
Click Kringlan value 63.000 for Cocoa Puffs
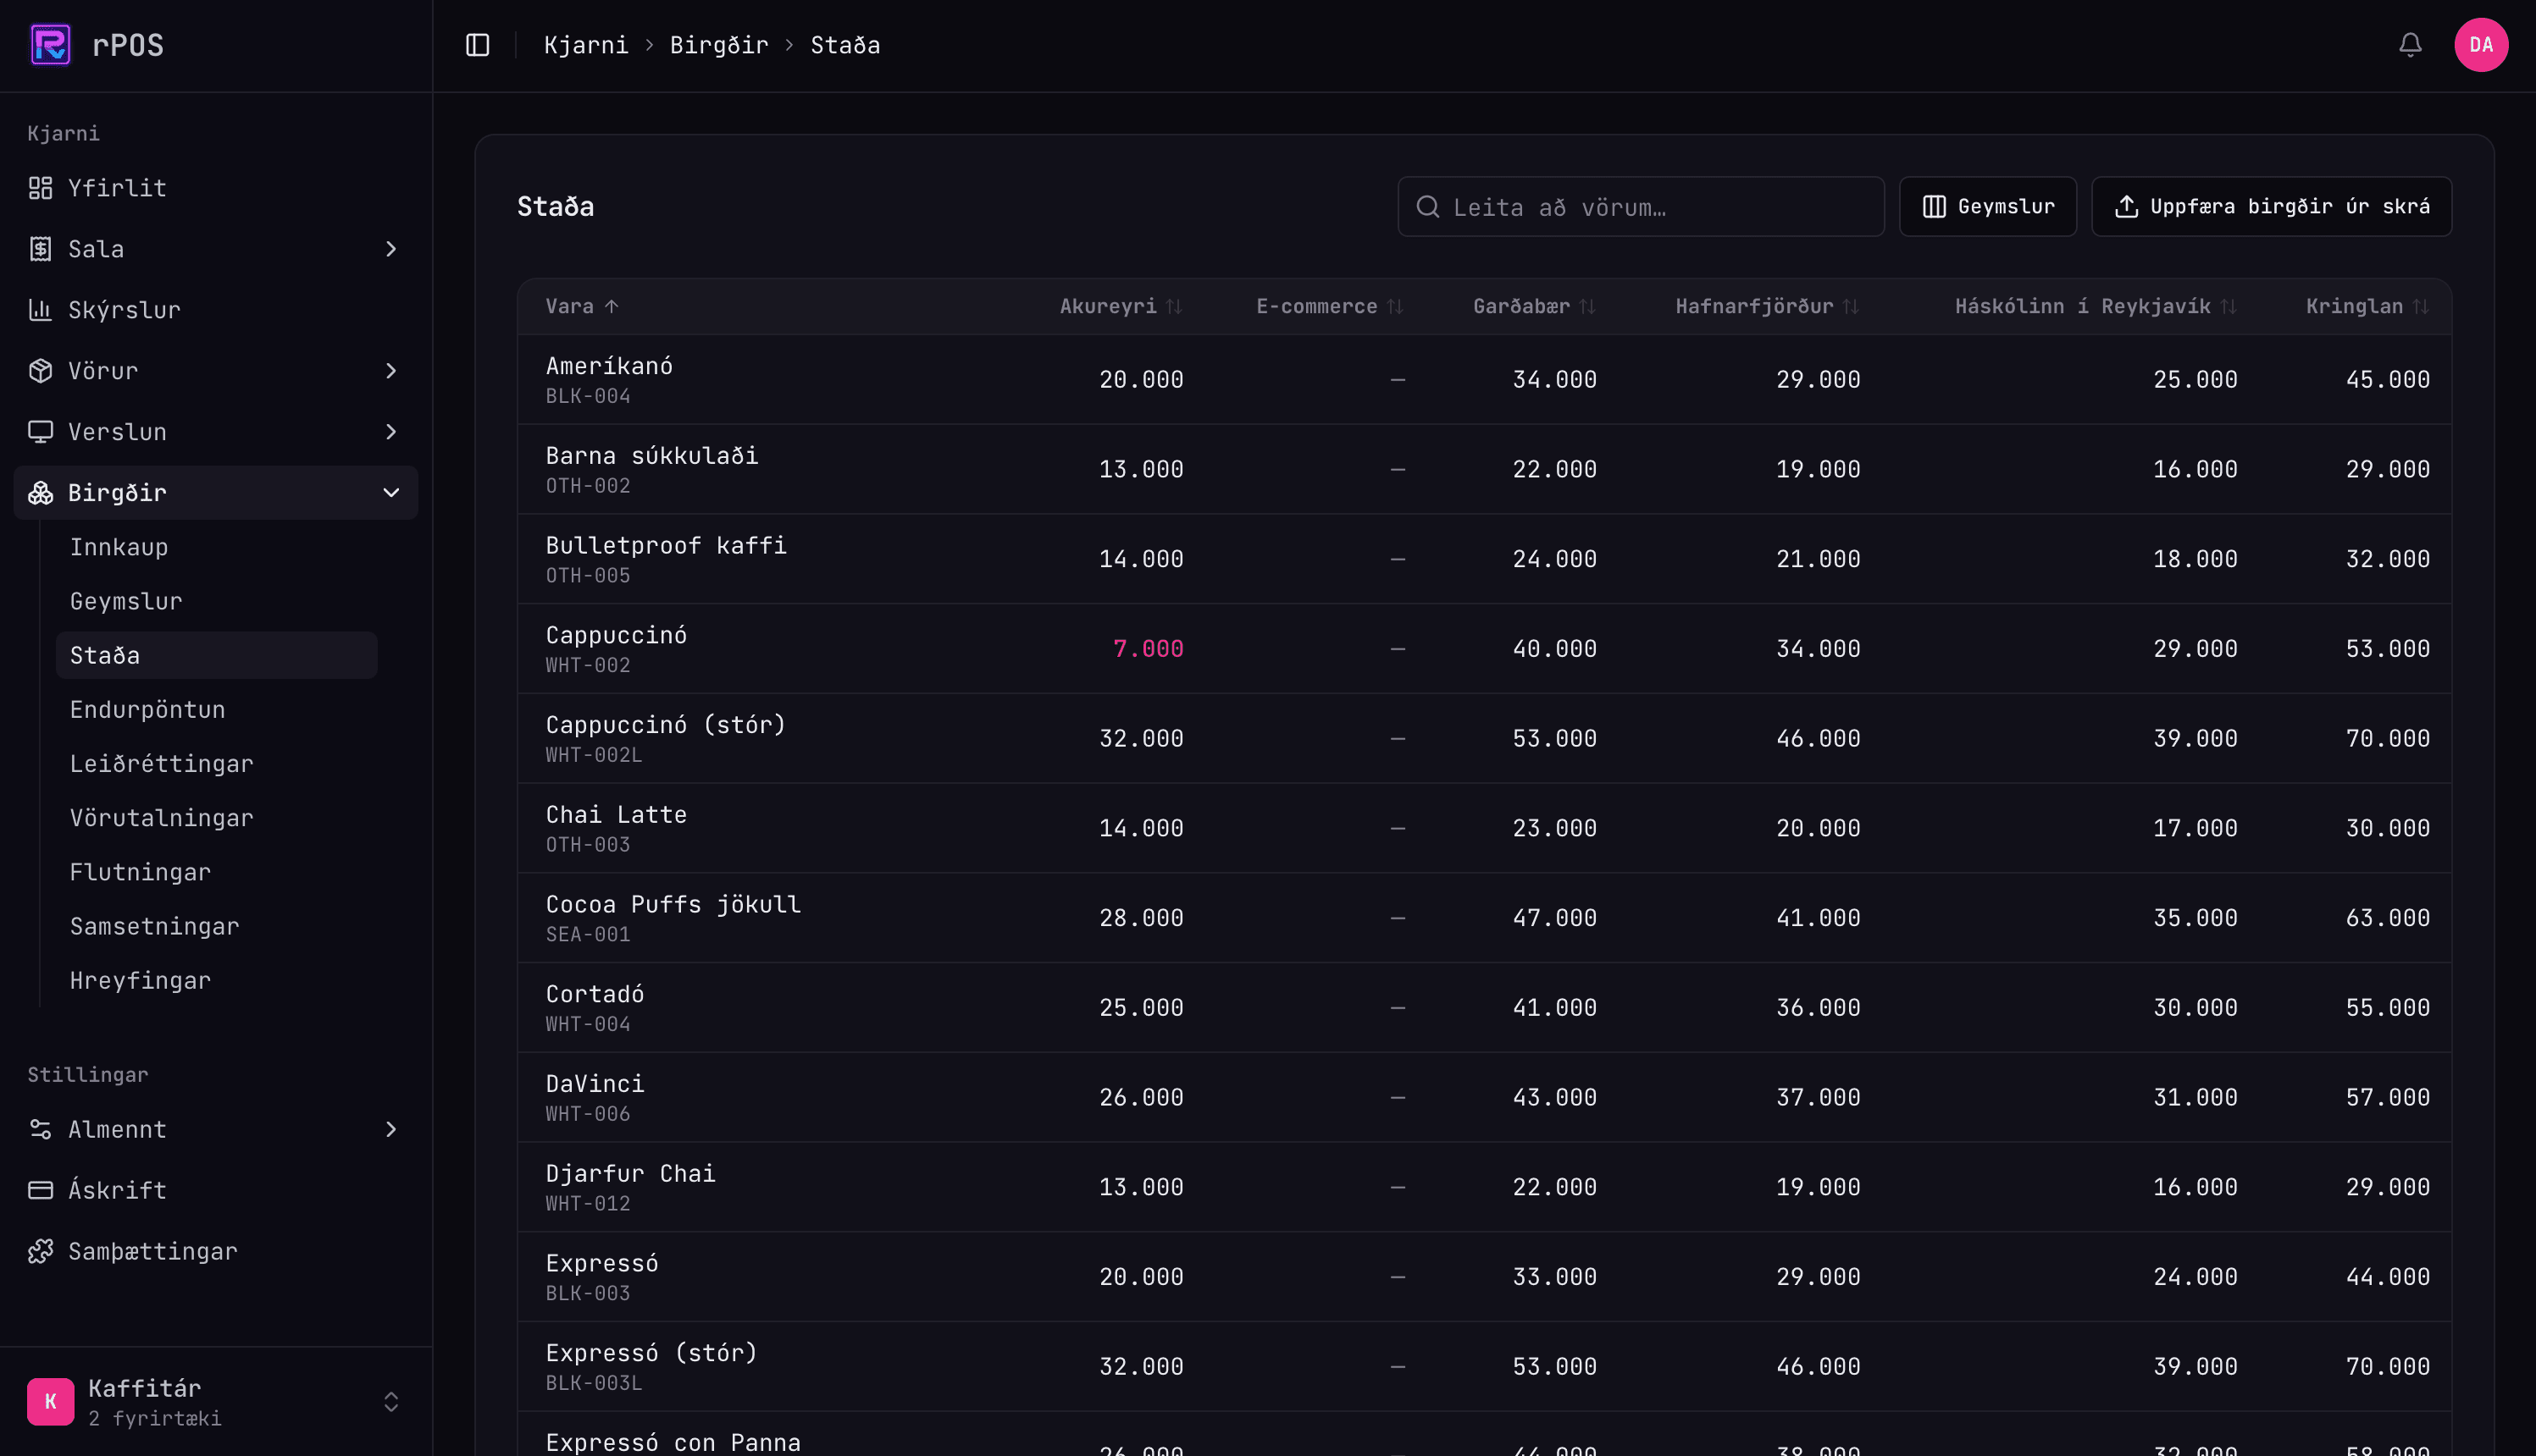click(x=2388, y=918)
